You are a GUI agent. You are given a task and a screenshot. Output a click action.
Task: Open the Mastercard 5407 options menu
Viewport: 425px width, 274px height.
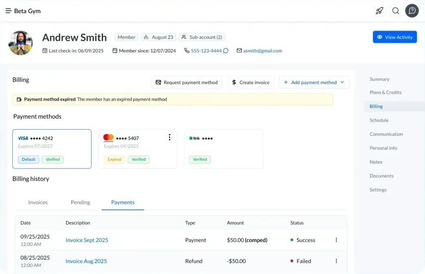click(170, 137)
